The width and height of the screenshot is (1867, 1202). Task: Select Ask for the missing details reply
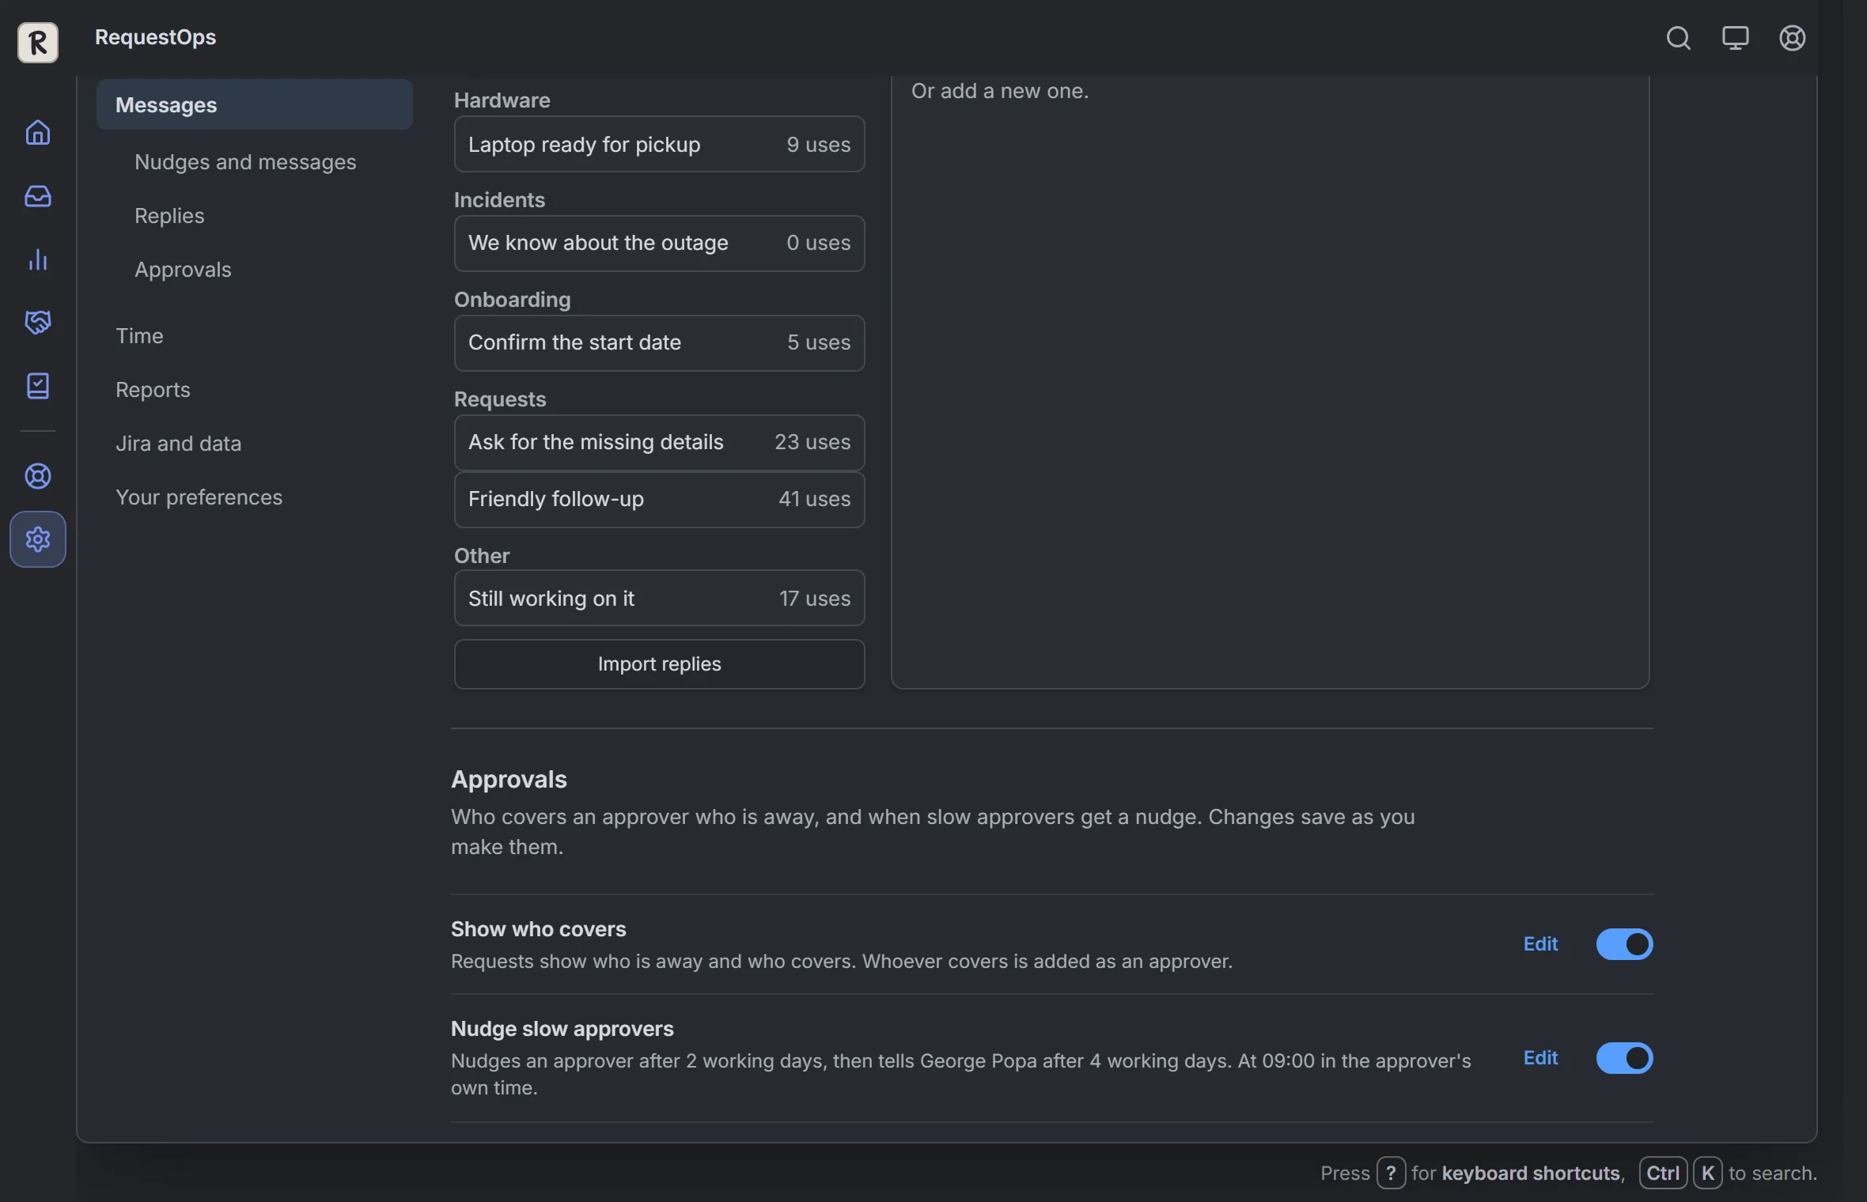click(659, 442)
